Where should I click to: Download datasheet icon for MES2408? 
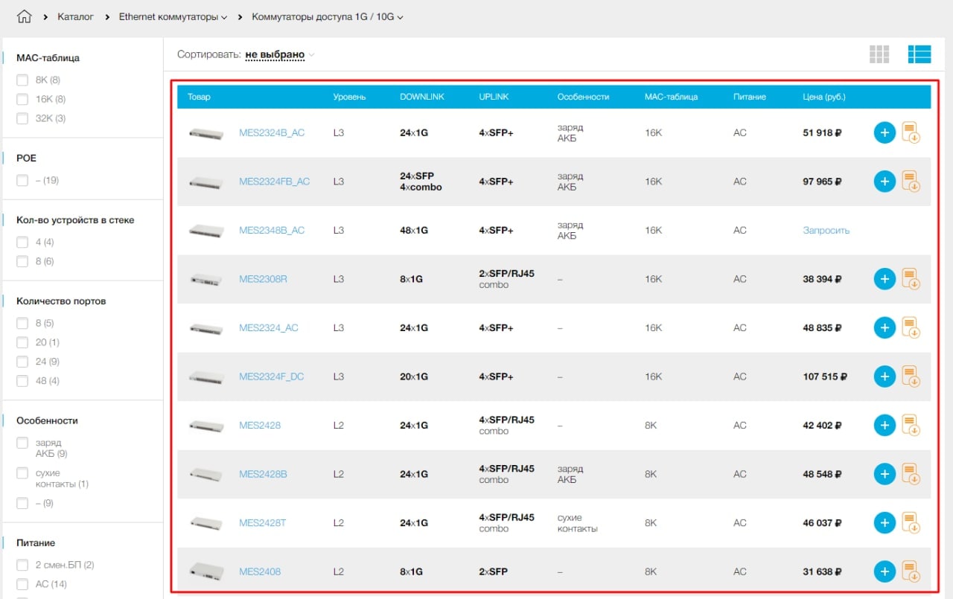pyautogui.click(x=911, y=571)
